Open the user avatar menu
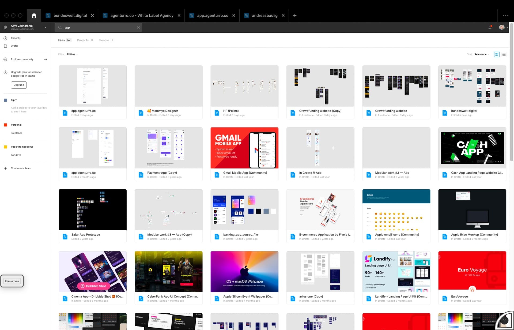Viewport: 514px width, 330px height. tap(502, 27)
